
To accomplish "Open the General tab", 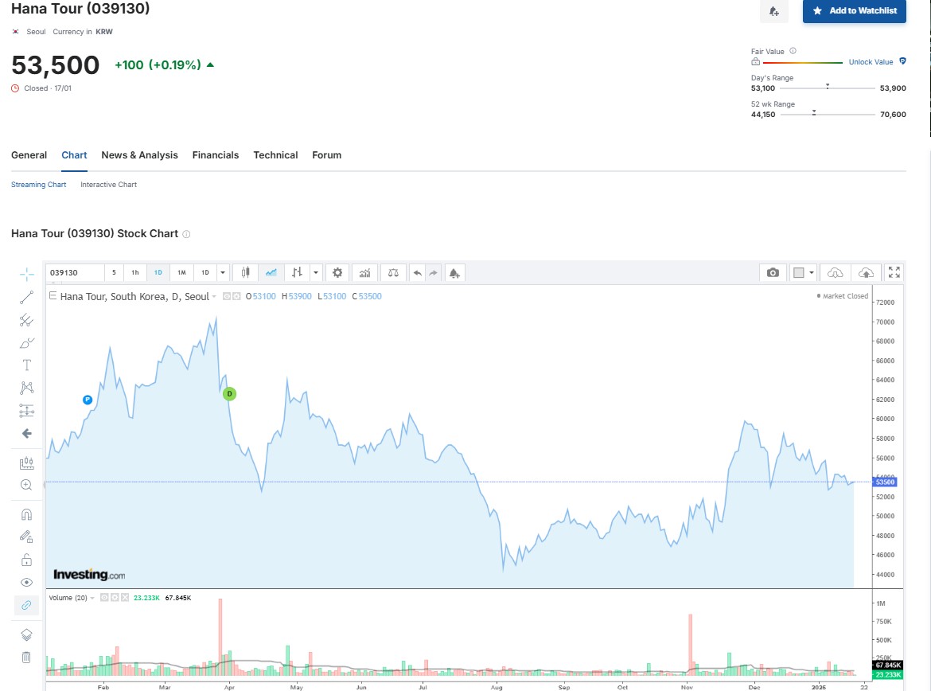I will (29, 155).
